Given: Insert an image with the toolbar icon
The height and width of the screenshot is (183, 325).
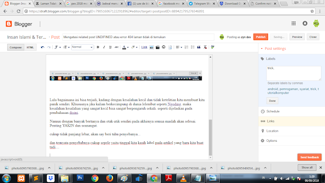Looking at the screenshot, I should tap(151, 47).
